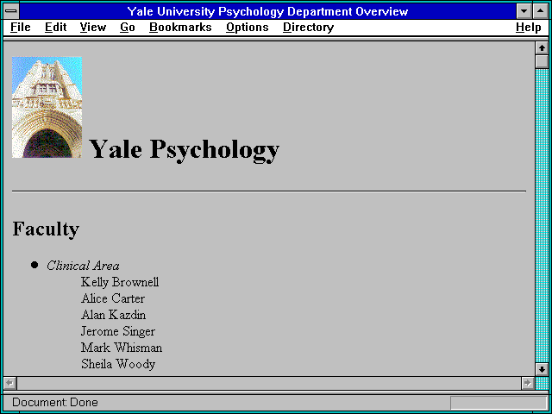Click the name Alan Kazdin
This screenshot has height=414, width=552.
113,315
